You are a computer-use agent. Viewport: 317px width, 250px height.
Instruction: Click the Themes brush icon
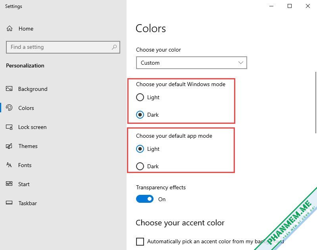pos(9,146)
